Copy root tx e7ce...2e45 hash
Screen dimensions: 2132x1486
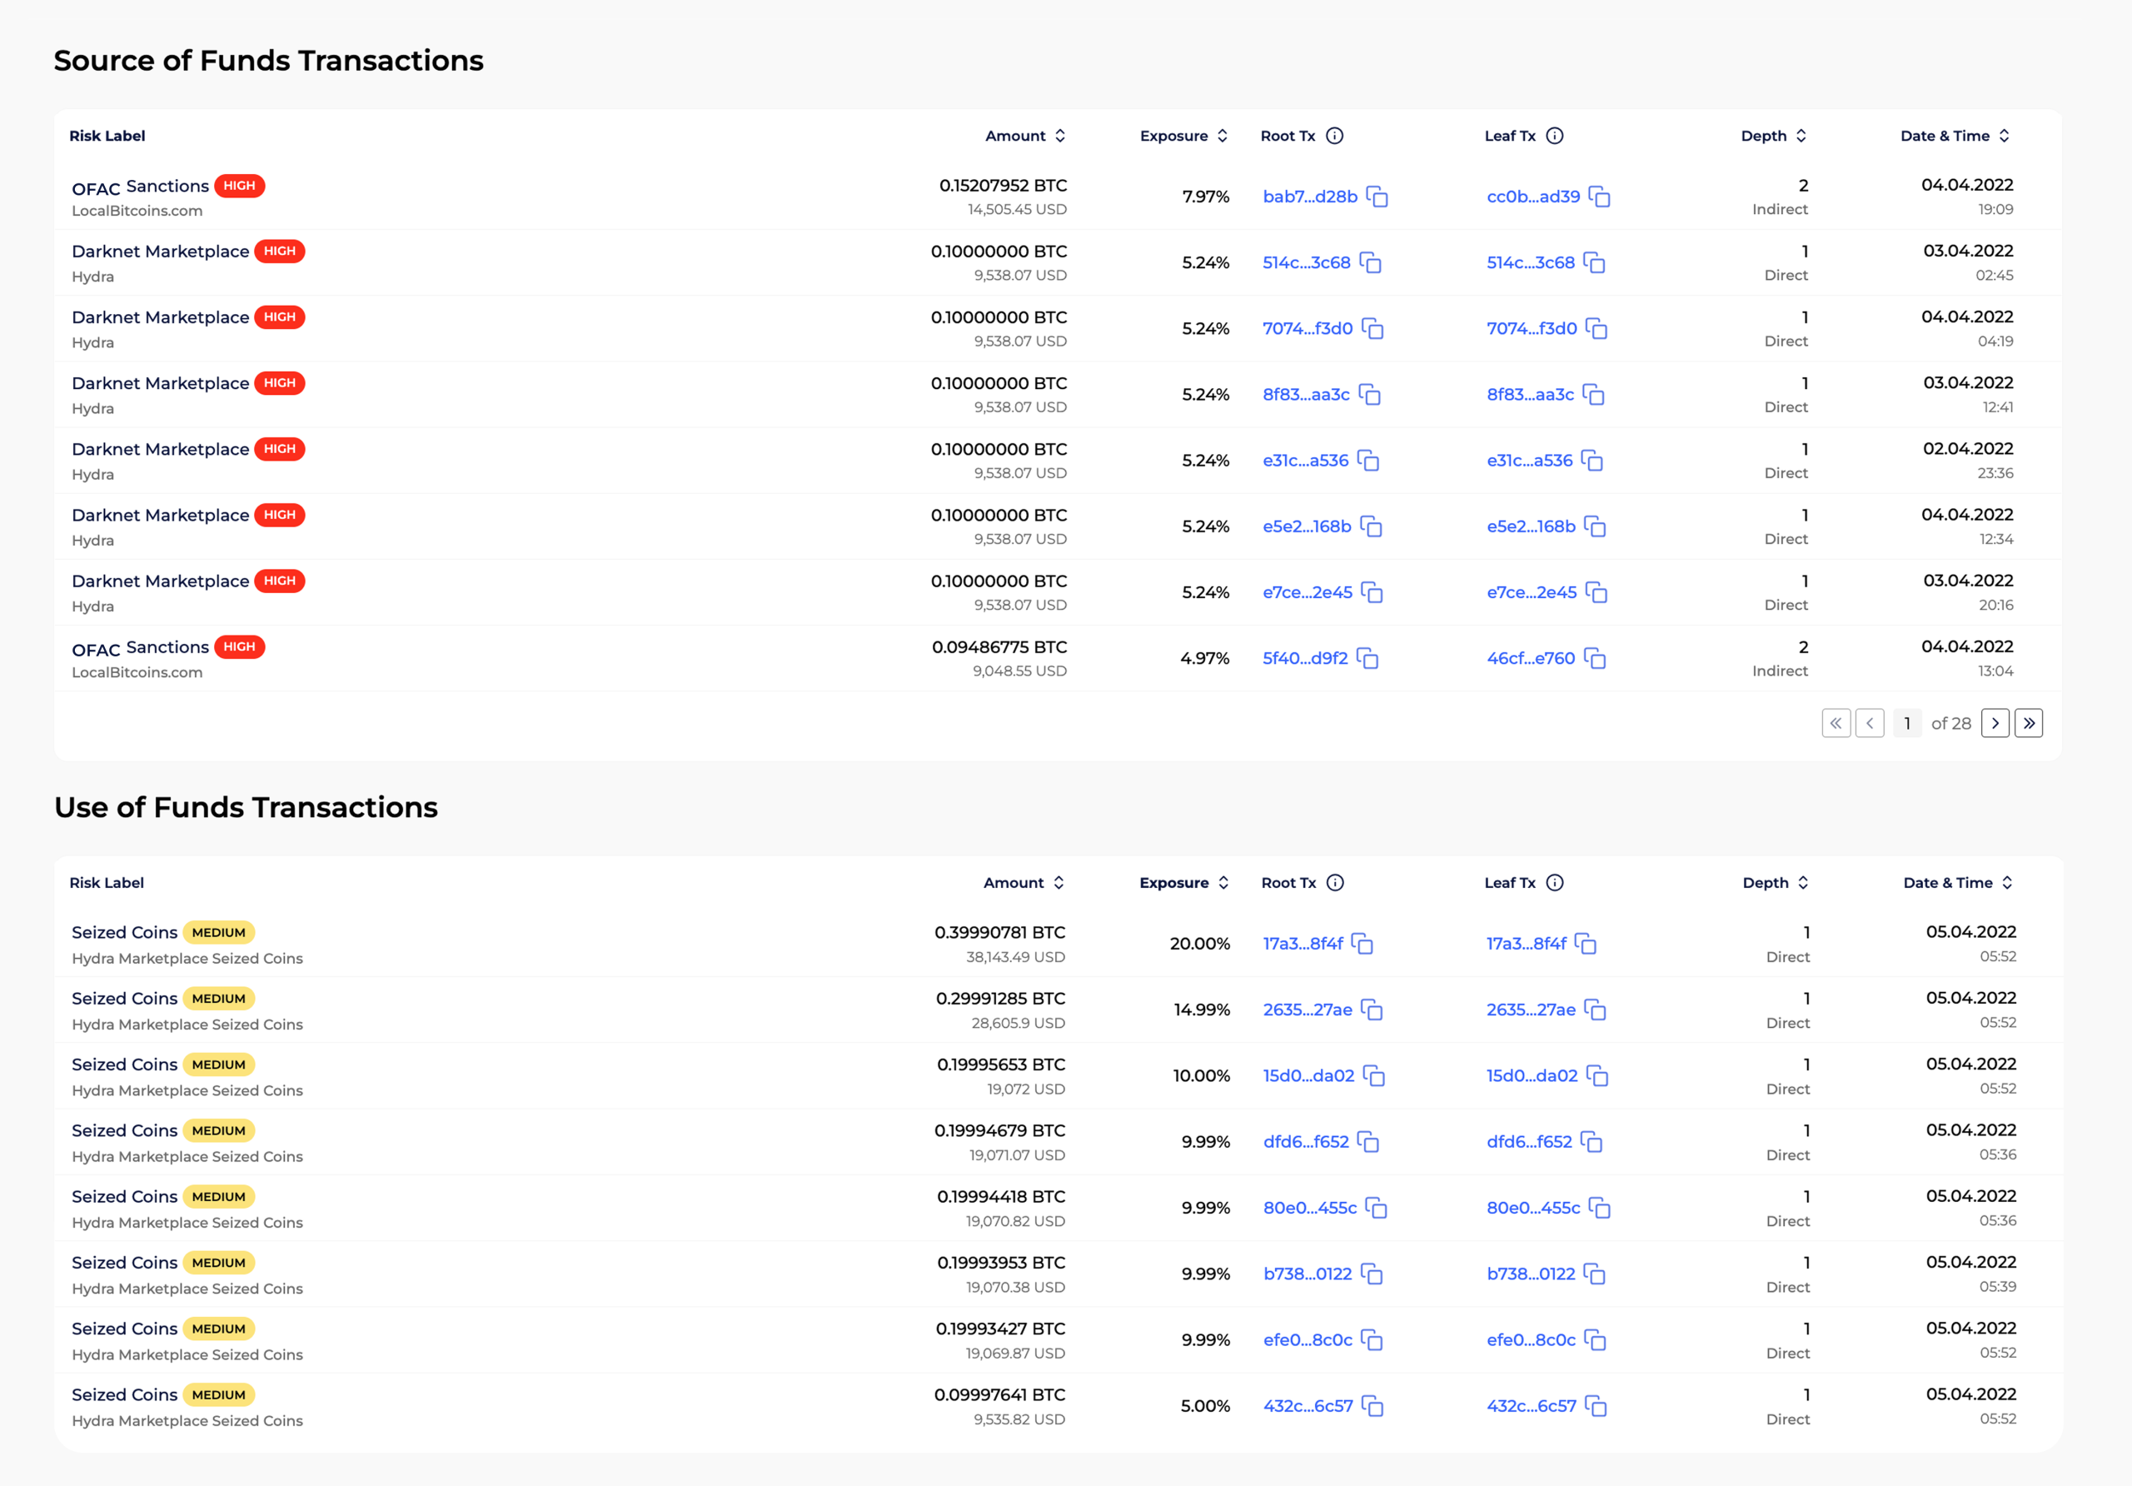(1372, 592)
